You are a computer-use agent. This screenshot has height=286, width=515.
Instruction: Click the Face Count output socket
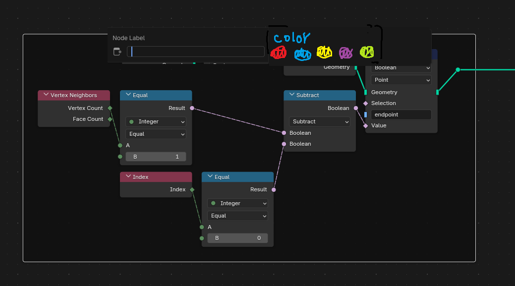[110, 119]
